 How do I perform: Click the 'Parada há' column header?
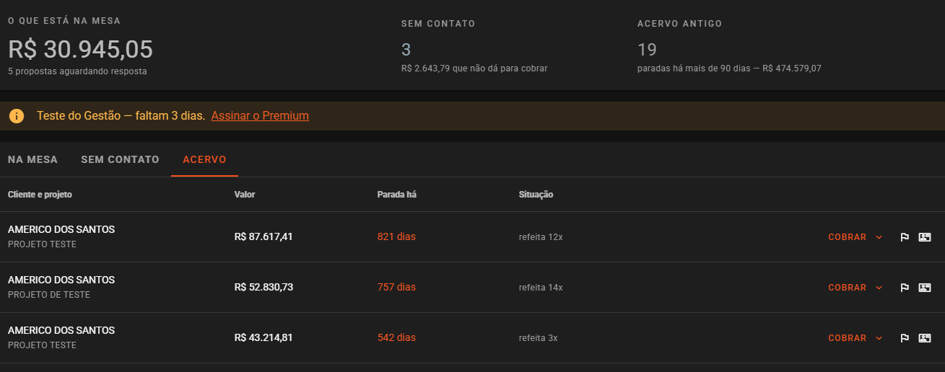point(397,195)
